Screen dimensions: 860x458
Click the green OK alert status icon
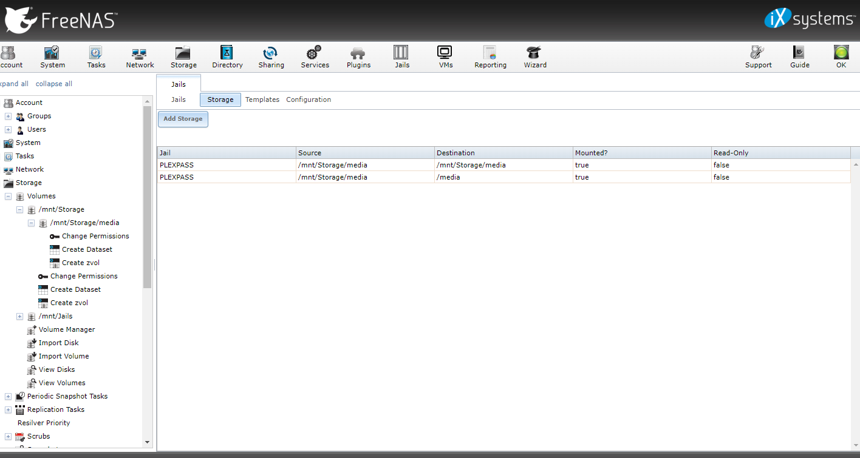tap(841, 53)
